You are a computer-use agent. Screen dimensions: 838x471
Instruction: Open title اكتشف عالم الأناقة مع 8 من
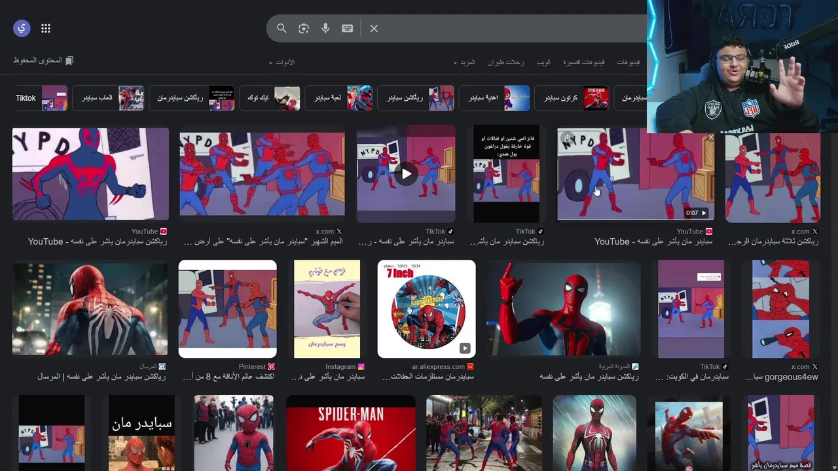click(x=228, y=377)
